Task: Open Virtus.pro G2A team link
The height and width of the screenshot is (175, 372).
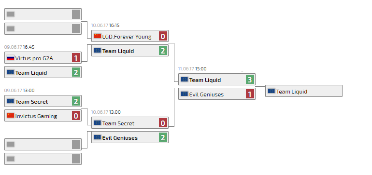Action: [x=34, y=58]
